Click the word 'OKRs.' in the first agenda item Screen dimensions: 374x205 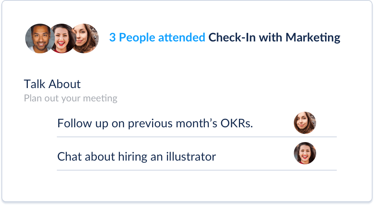237,124
